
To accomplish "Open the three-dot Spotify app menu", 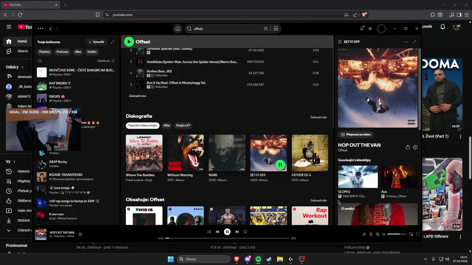I will [41, 29].
